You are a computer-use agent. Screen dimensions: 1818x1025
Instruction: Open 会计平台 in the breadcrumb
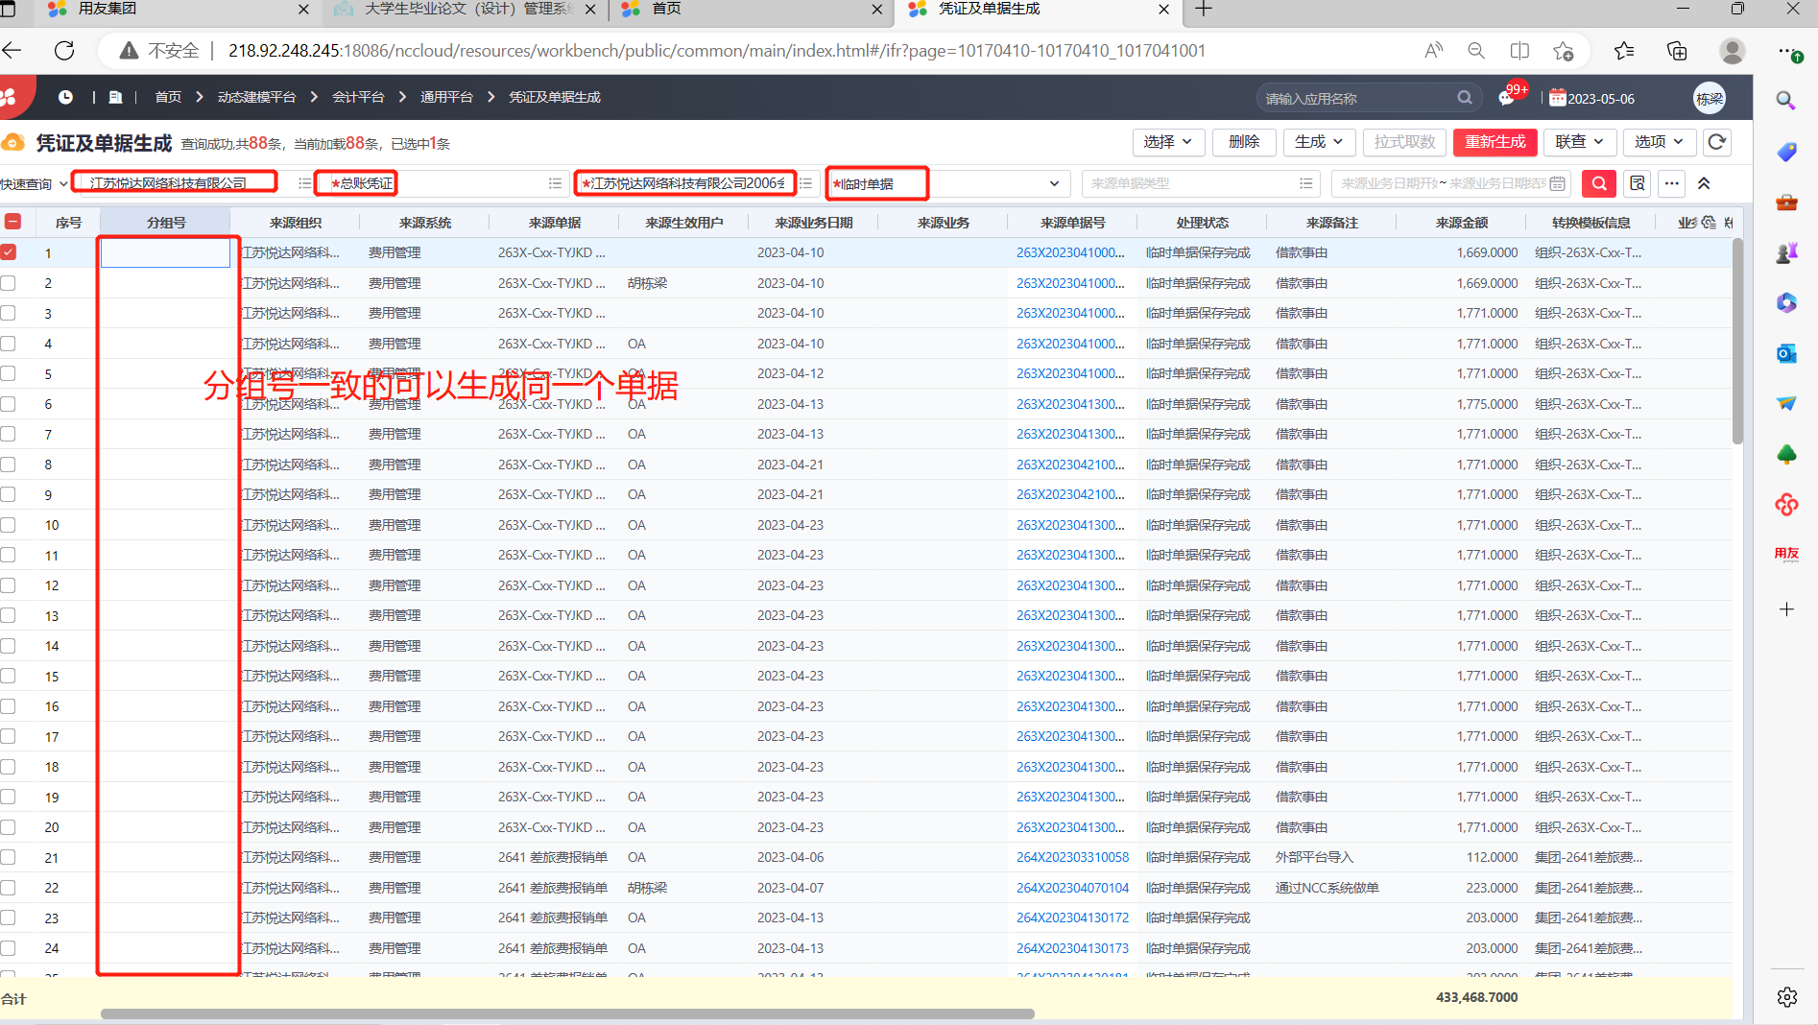358,97
